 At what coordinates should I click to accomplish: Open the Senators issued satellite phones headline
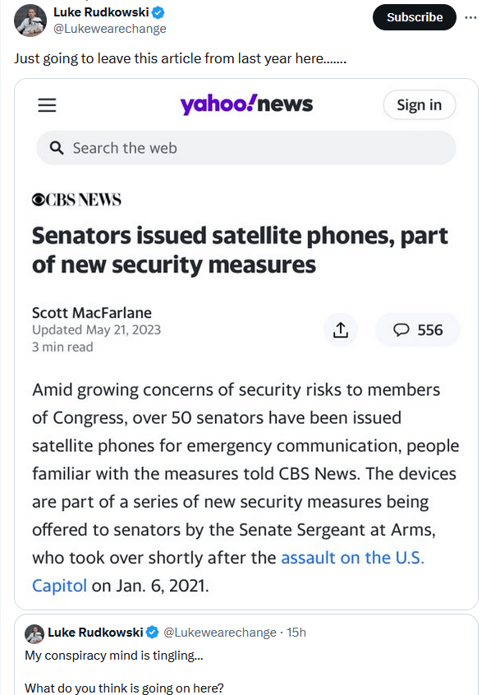(x=240, y=251)
